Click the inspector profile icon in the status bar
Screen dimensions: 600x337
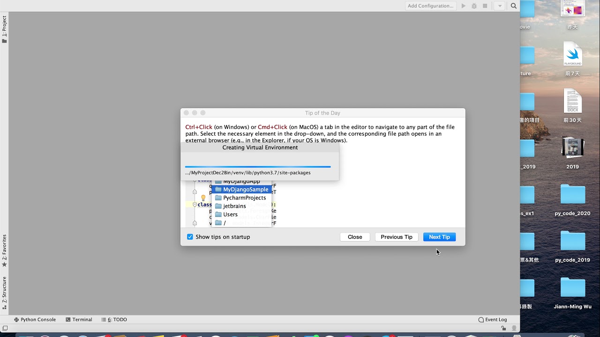pos(514,329)
